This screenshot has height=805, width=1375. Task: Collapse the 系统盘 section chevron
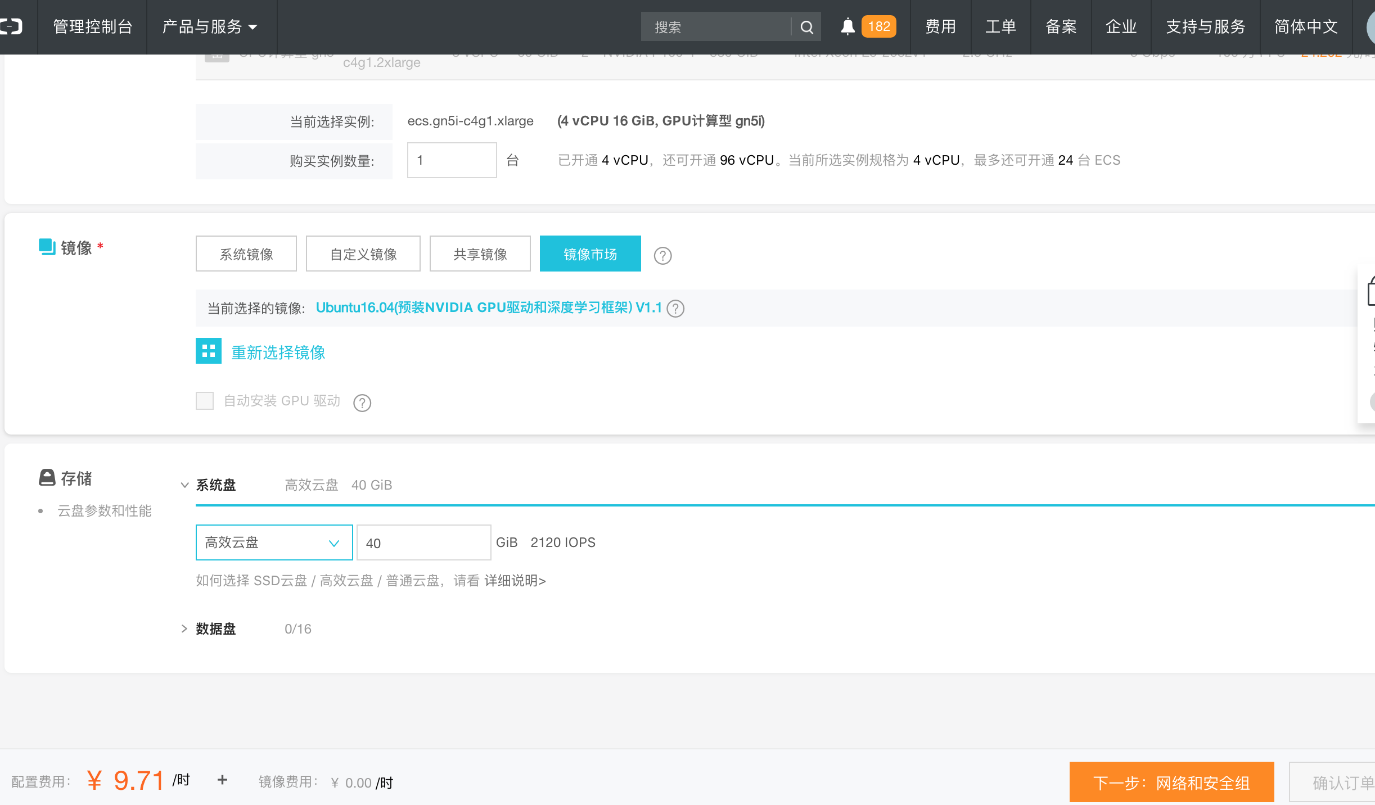184,485
